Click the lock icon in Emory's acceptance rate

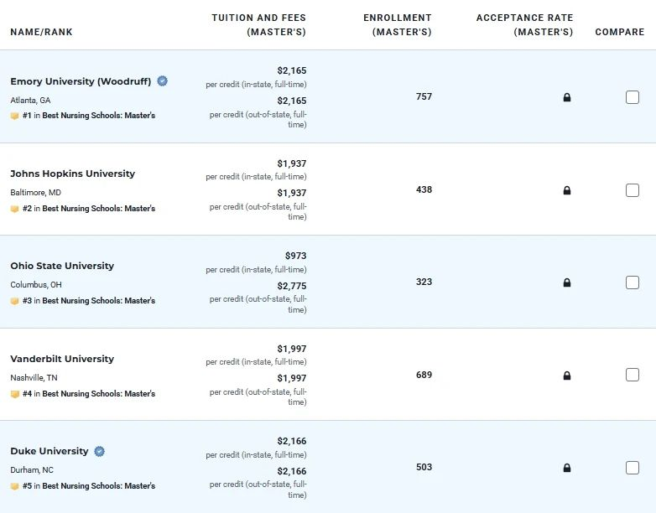(567, 97)
